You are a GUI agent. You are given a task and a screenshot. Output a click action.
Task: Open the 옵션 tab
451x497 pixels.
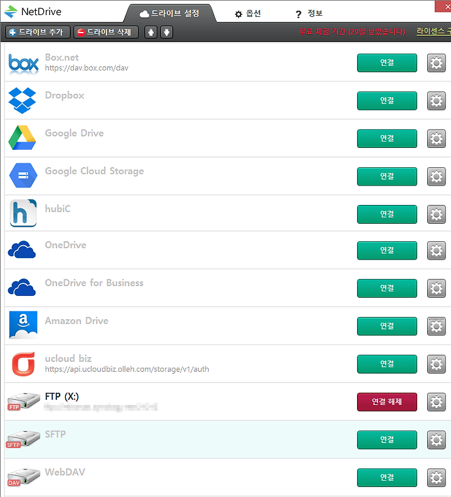pos(247,14)
